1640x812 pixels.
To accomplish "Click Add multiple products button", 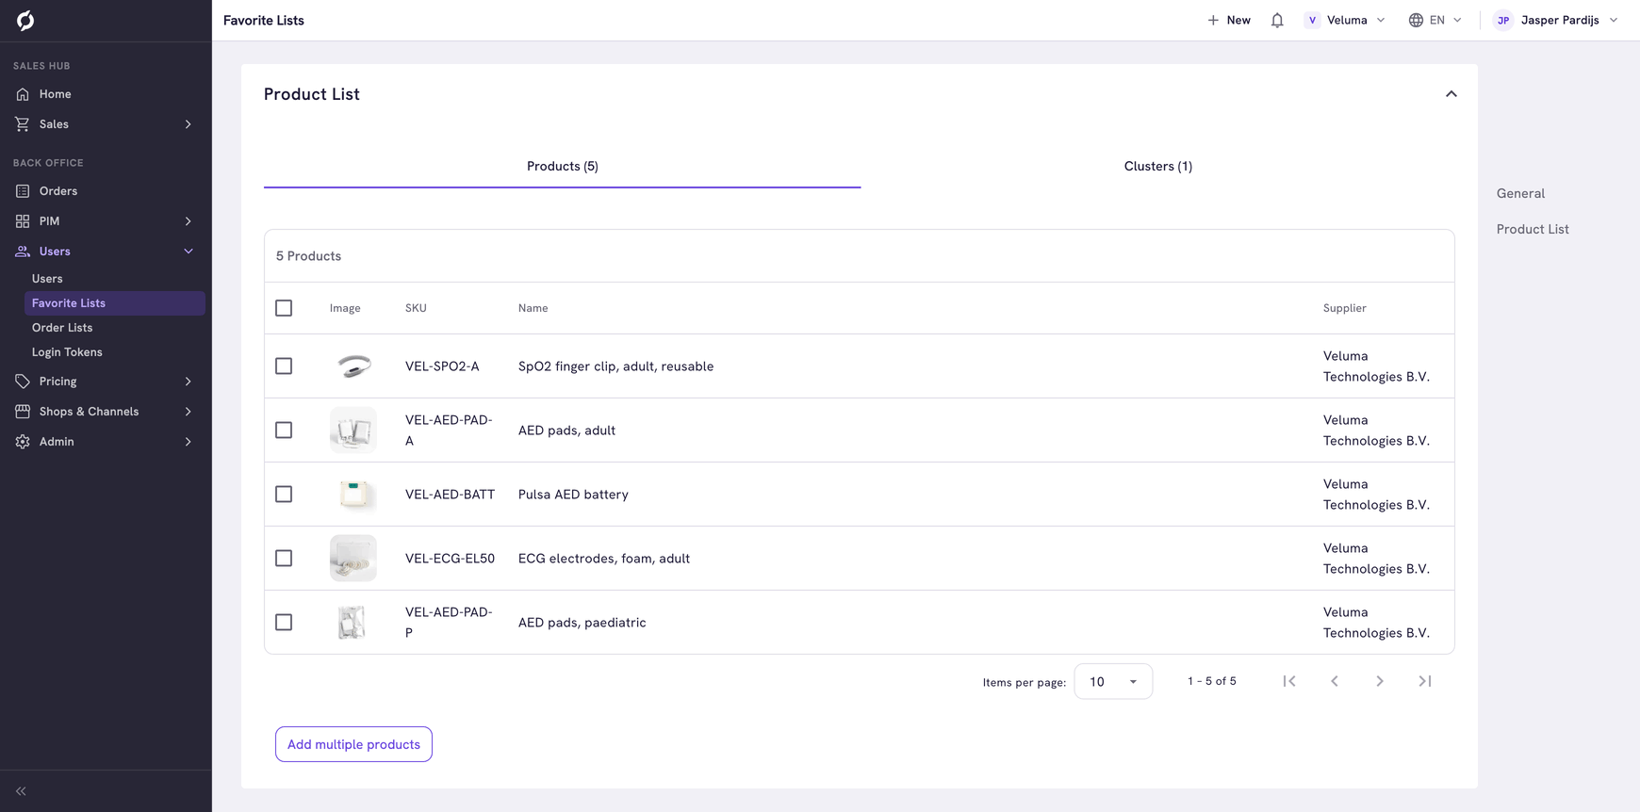I will [353, 744].
